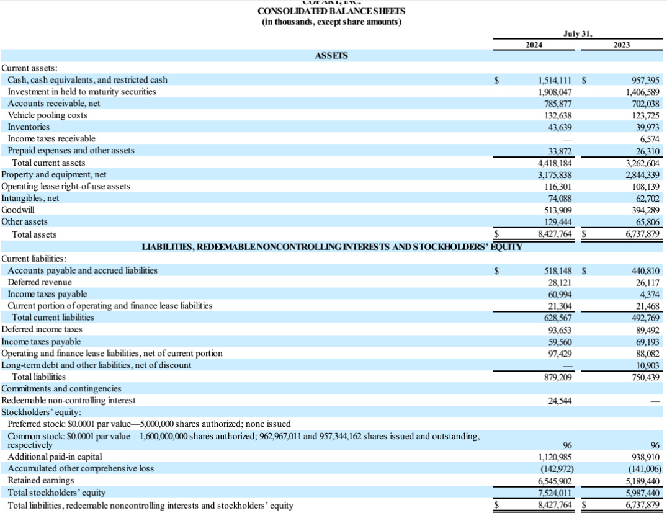667x513 pixels.
Task: Select the 2023 column heading
Action: [x=622, y=45]
